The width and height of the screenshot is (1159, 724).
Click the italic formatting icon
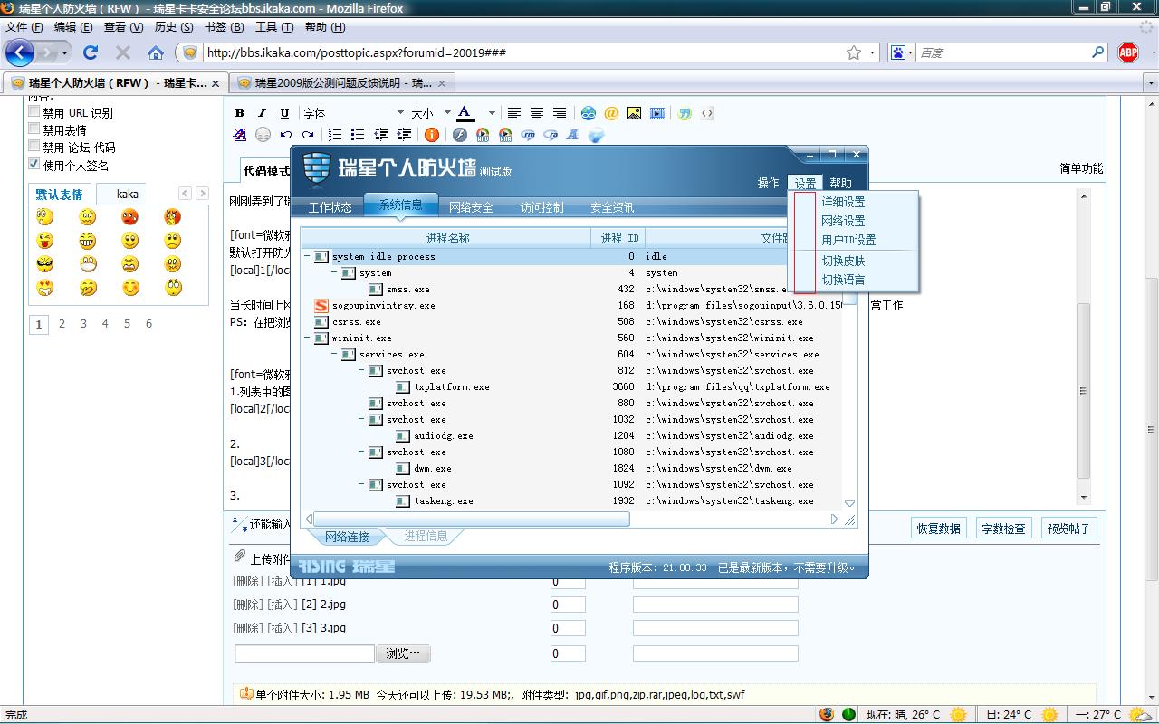[x=262, y=113]
